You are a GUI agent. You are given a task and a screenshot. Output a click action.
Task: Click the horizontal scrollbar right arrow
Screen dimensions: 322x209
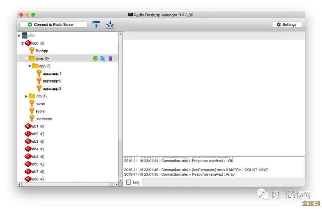116,185
